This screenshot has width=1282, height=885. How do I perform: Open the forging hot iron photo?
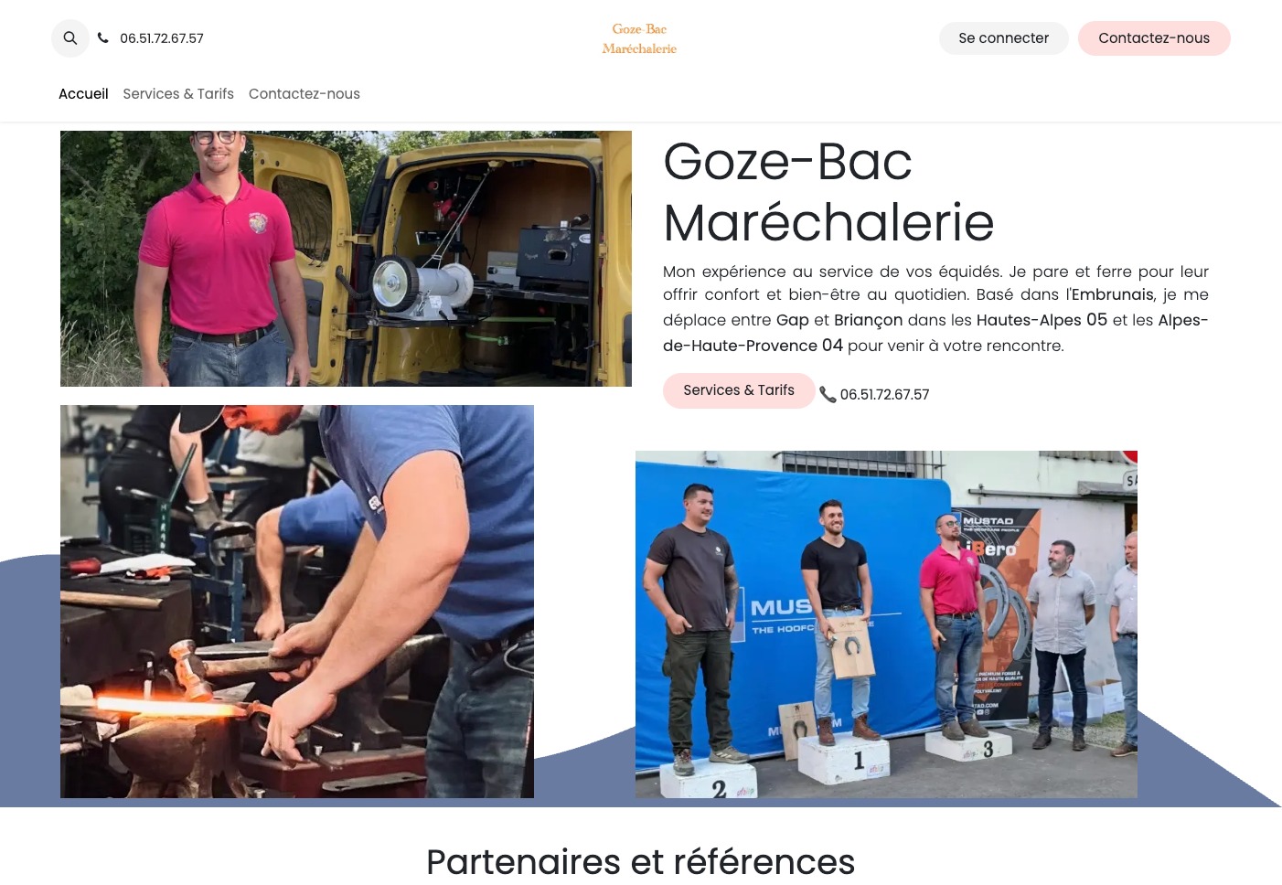coord(297,602)
